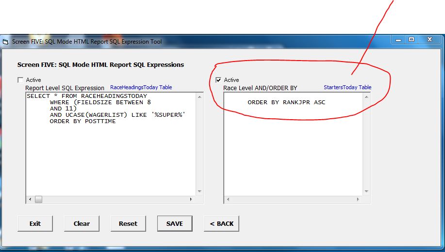Image resolution: width=445 pixels, height=252 pixels.
Task: Maximize the SQL Expression Tool window
Action: coord(411,40)
